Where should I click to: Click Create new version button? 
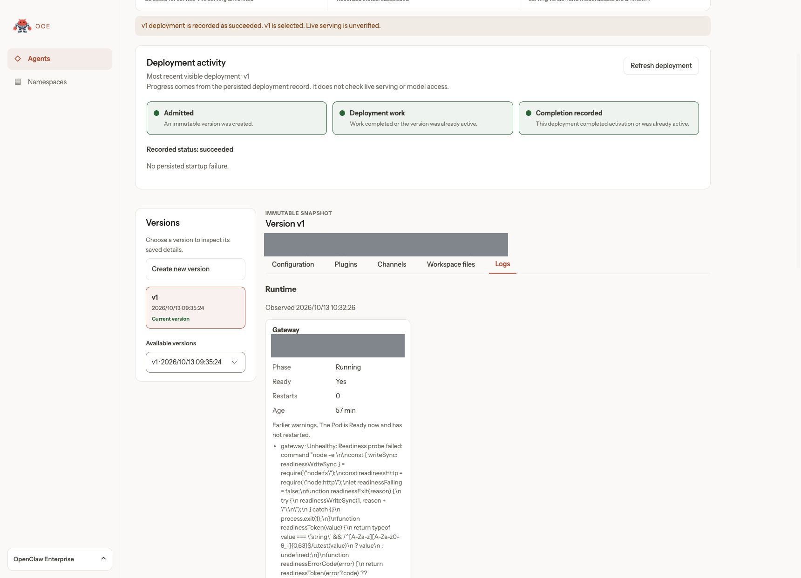pyautogui.click(x=196, y=269)
